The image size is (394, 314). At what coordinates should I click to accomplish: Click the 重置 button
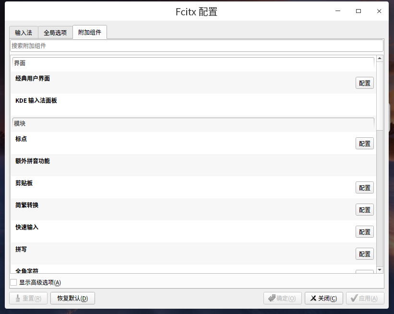(28, 298)
